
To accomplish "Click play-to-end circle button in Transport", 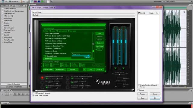I will click(x=15, y=94).
